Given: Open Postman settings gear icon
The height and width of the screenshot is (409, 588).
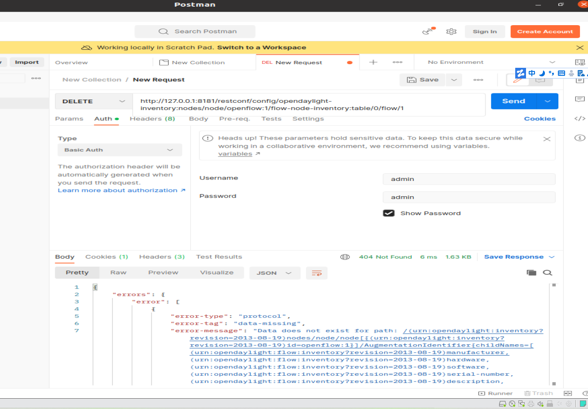Looking at the screenshot, I should point(451,31).
